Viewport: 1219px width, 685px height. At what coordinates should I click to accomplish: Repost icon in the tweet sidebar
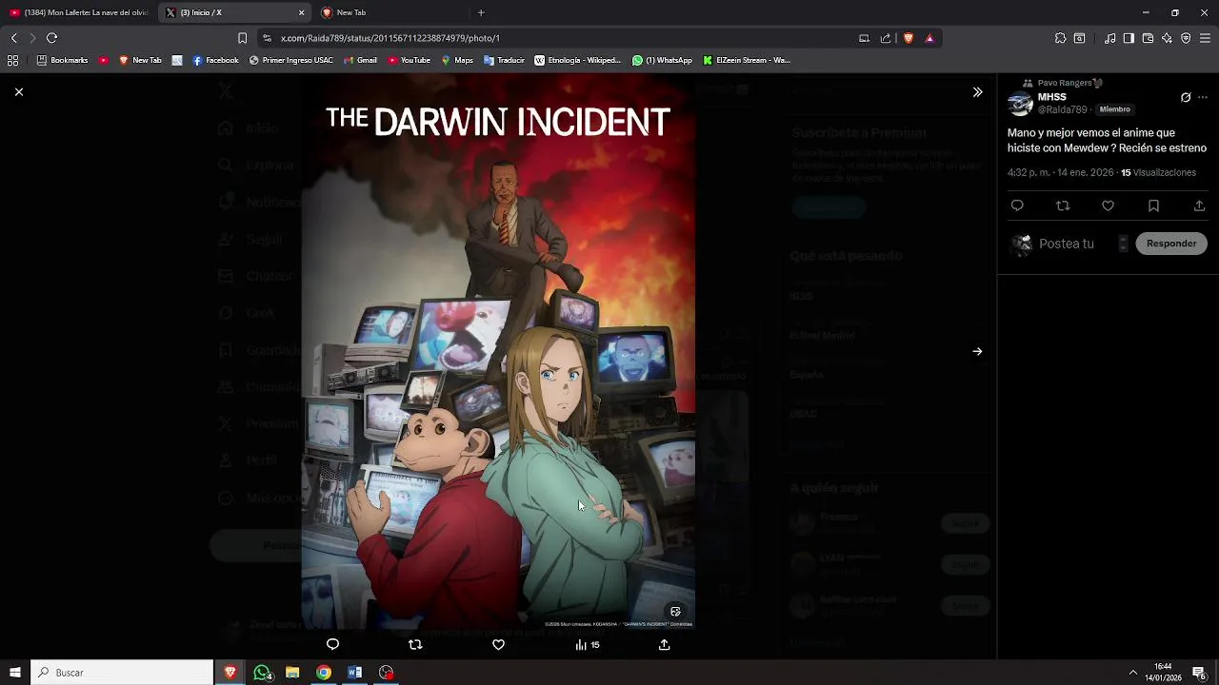pyautogui.click(x=1063, y=205)
